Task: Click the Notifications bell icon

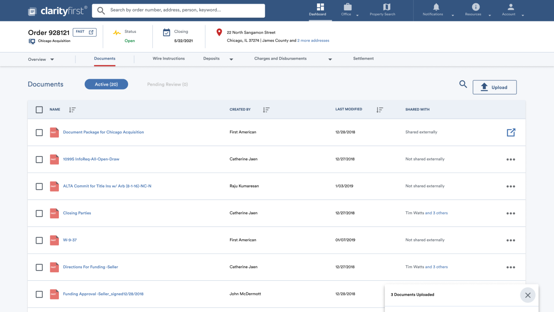Action: 436,7
